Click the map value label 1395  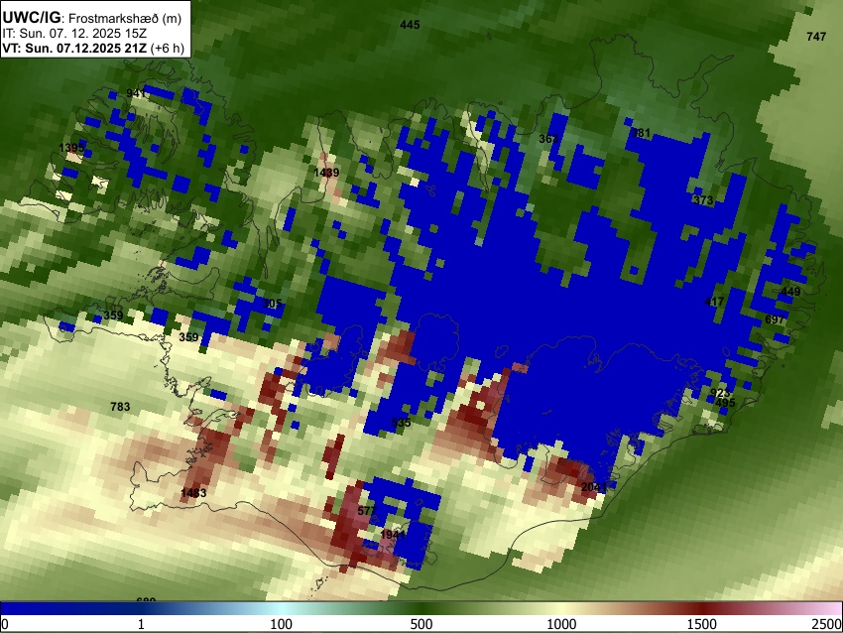pos(71,148)
